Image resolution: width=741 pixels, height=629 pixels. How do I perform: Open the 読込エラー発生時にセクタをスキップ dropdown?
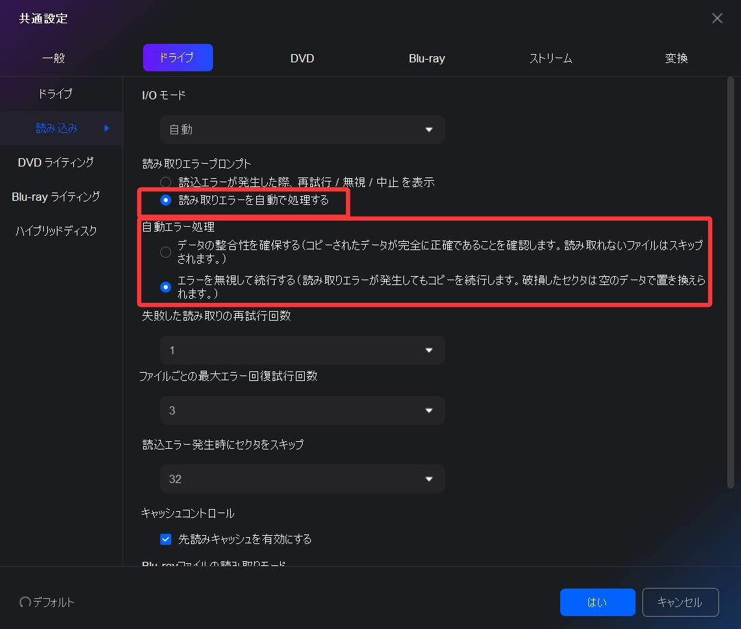coord(302,479)
